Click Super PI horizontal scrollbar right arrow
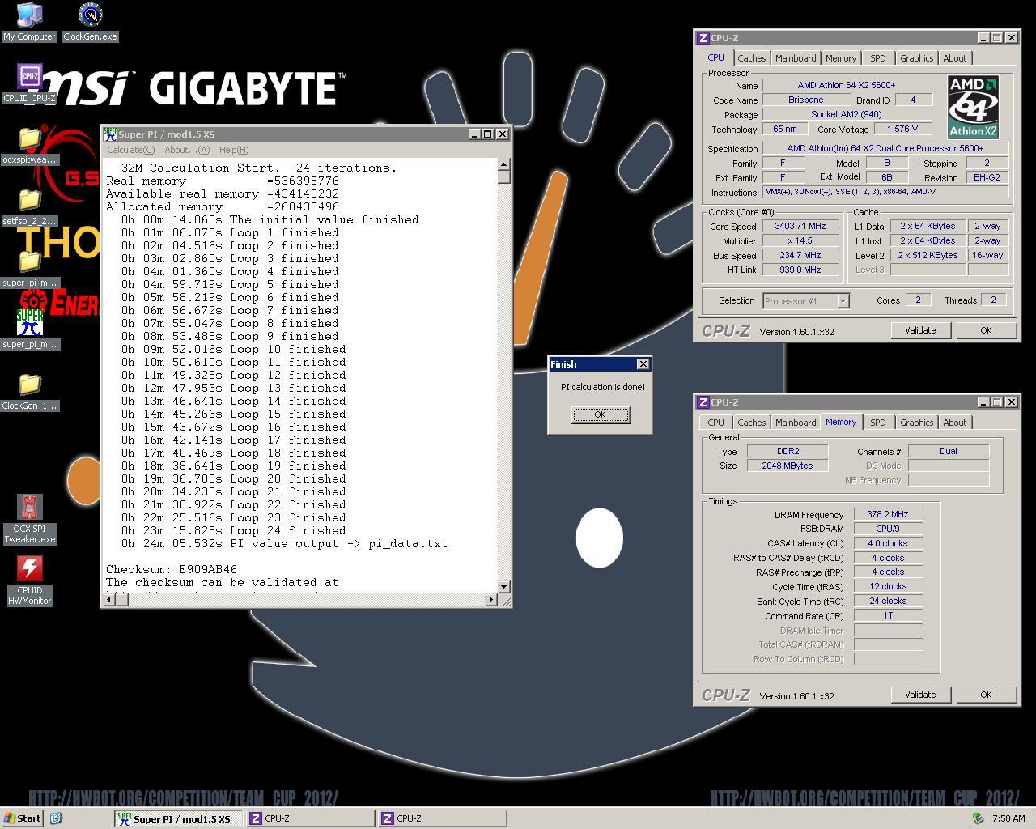The height and width of the screenshot is (829, 1036). (491, 599)
